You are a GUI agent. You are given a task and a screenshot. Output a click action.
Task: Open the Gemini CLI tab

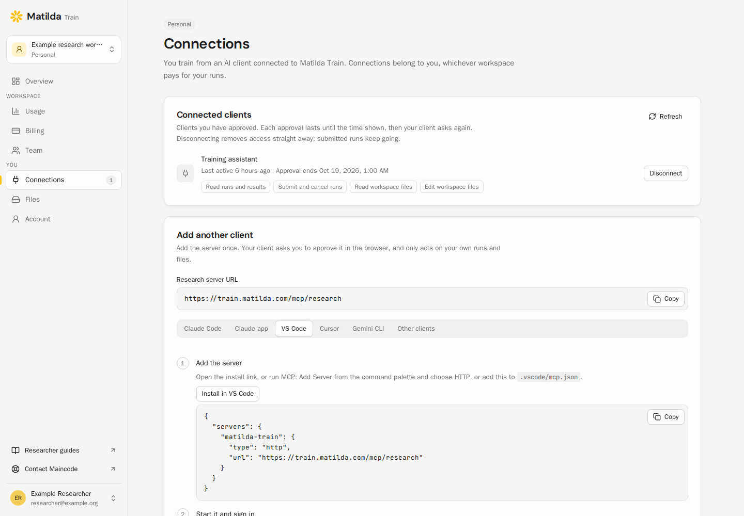tap(368, 329)
